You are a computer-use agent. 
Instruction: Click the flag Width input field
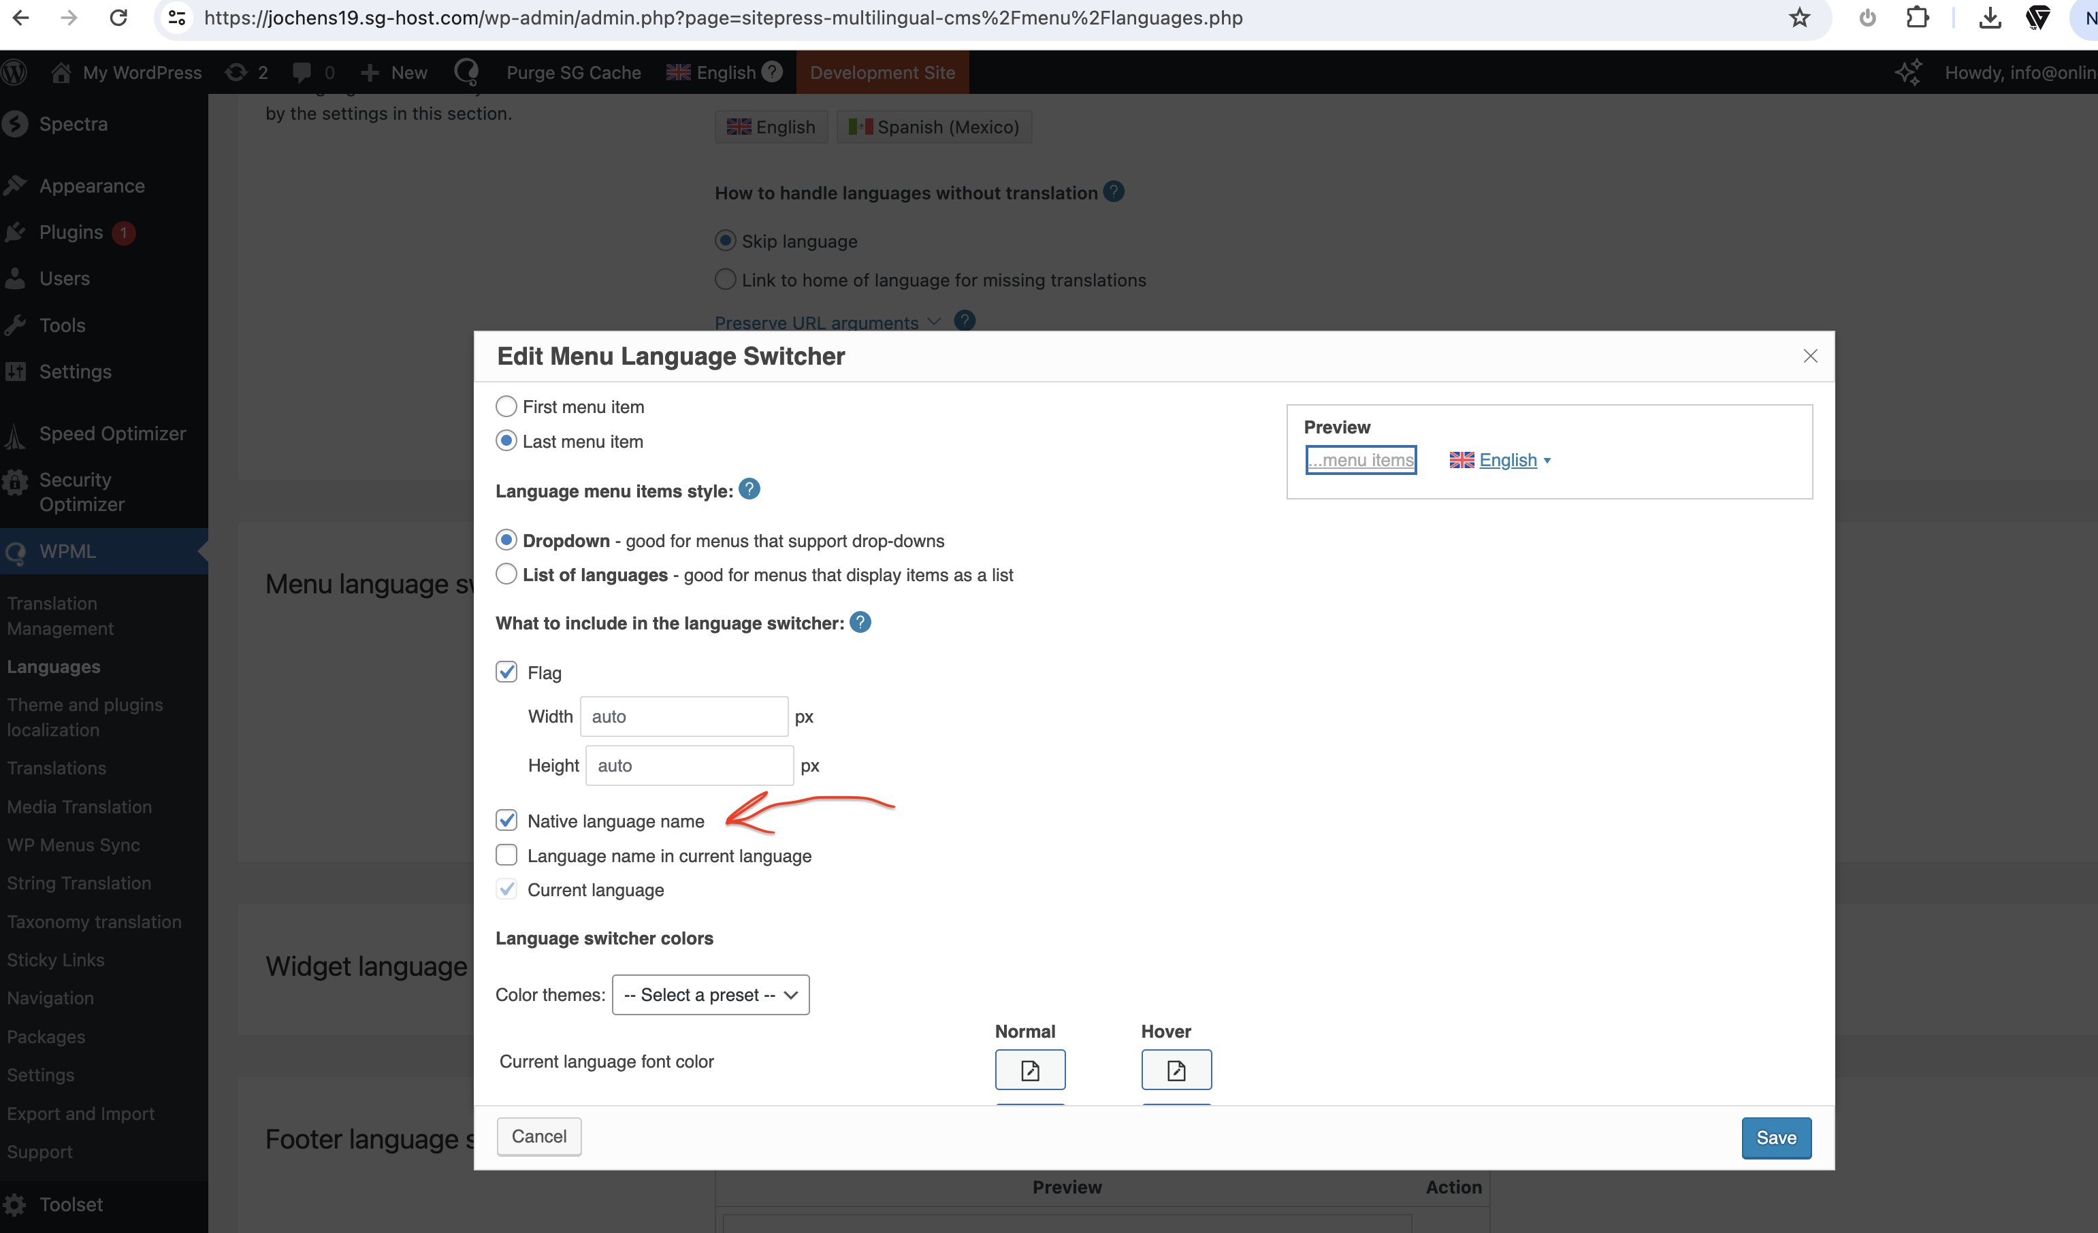coord(683,717)
